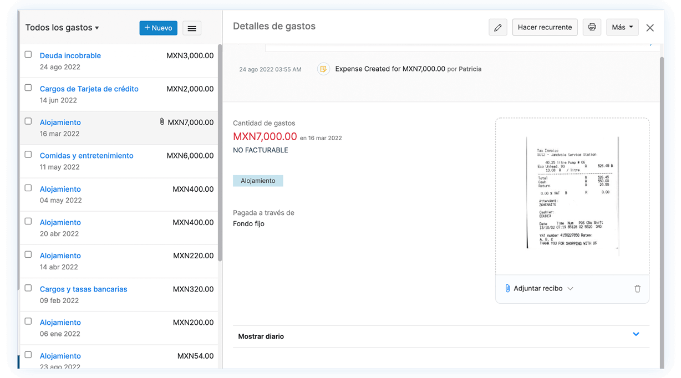Delete the receipt using the trash icon
The image size is (681, 378).
click(637, 288)
